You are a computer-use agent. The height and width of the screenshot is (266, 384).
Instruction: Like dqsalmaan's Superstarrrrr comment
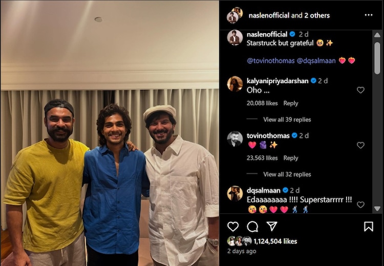click(360, 205)
